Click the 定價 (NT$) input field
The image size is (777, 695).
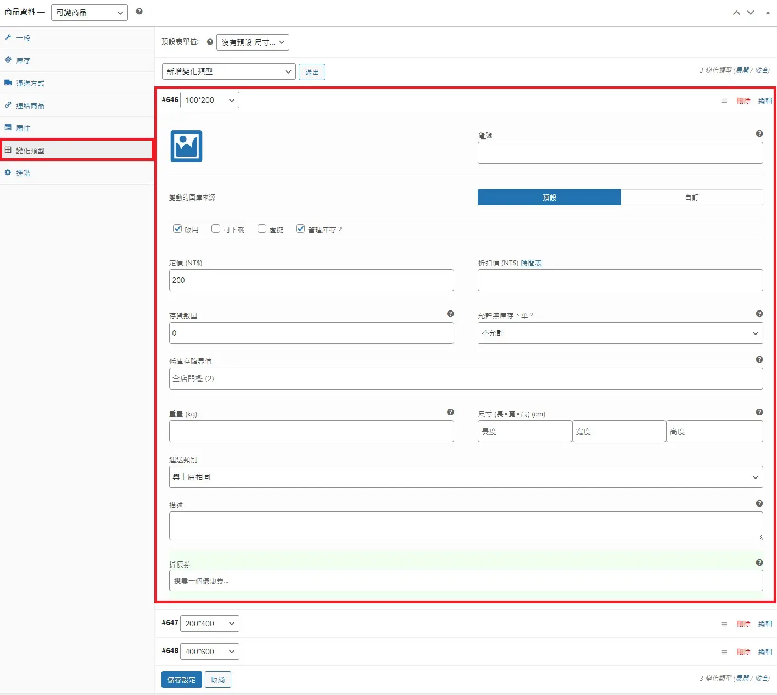pos(311,280)
